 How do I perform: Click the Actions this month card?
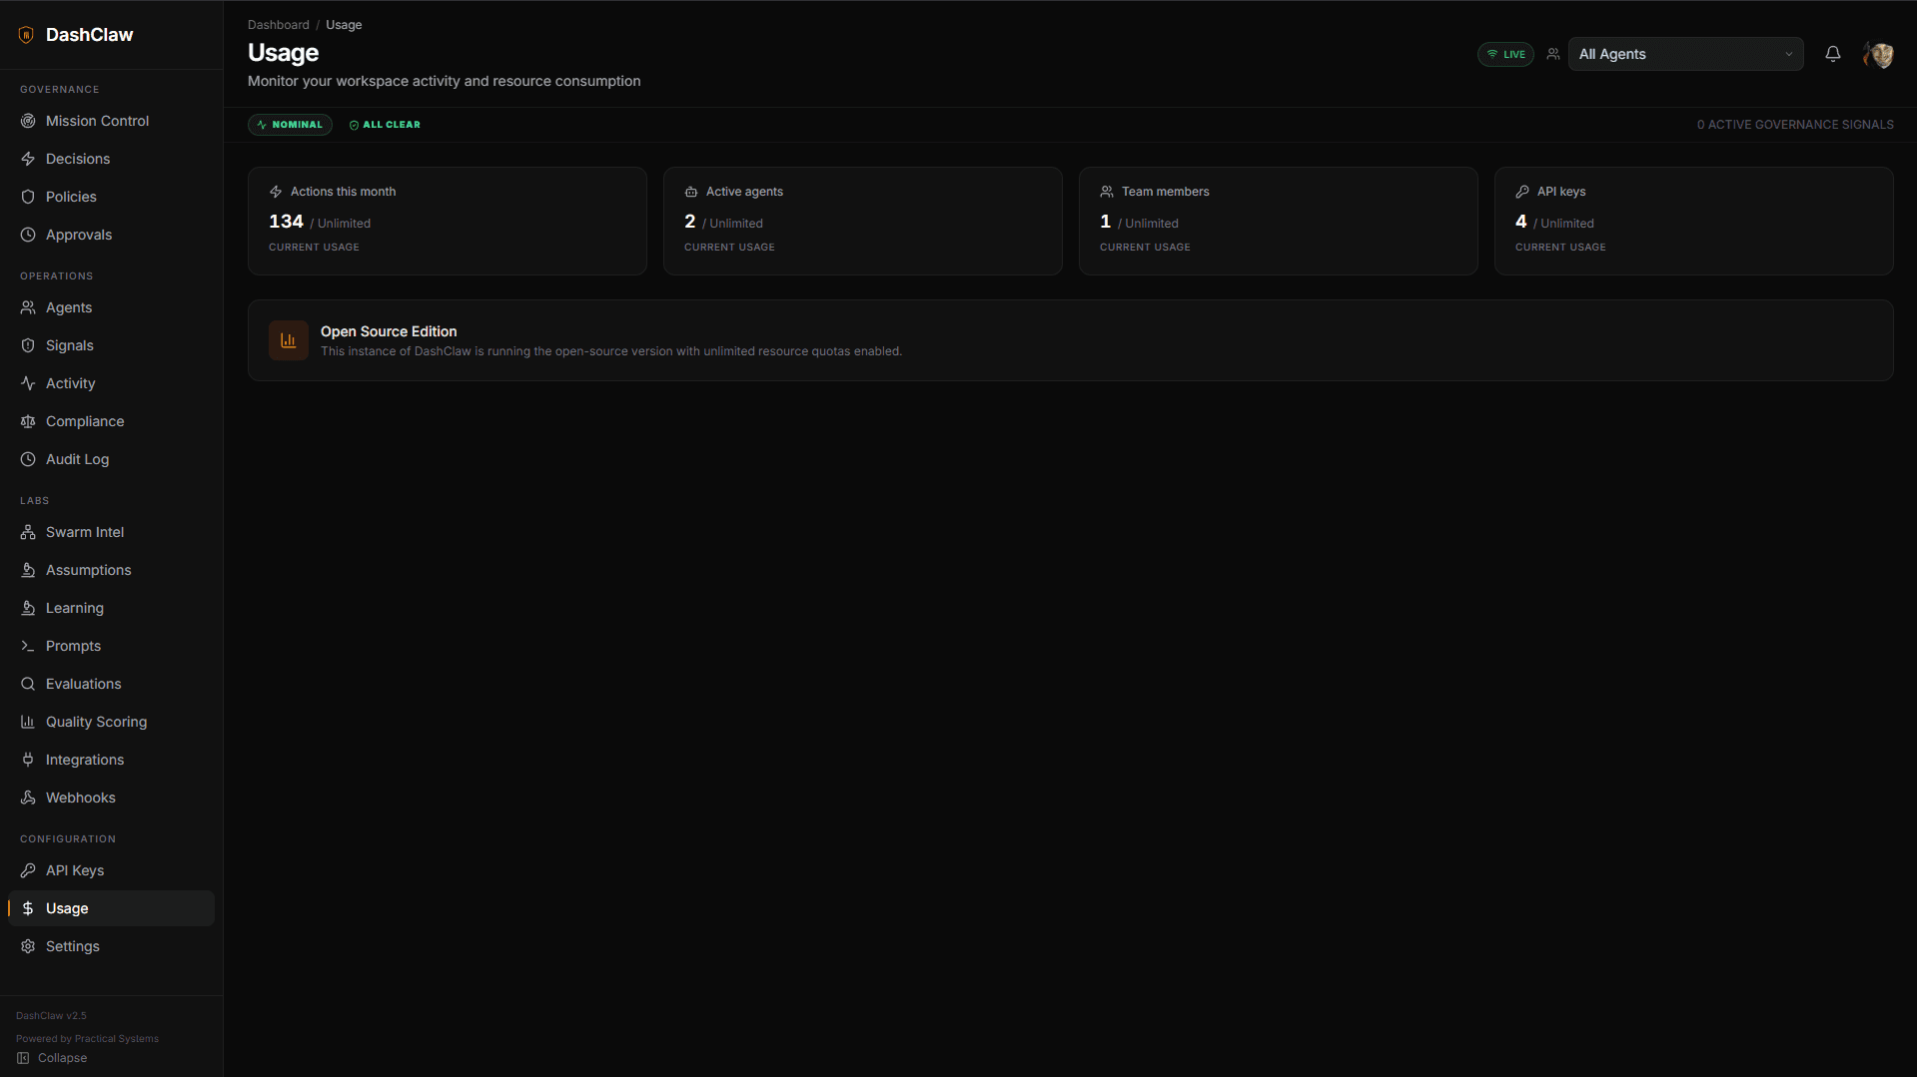pyautogui.click(x=447, y=221)
